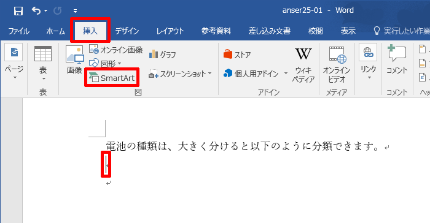Screen dimensions: 430x223
Task: Open the ファイル tab
Action: tap(18, 31)
